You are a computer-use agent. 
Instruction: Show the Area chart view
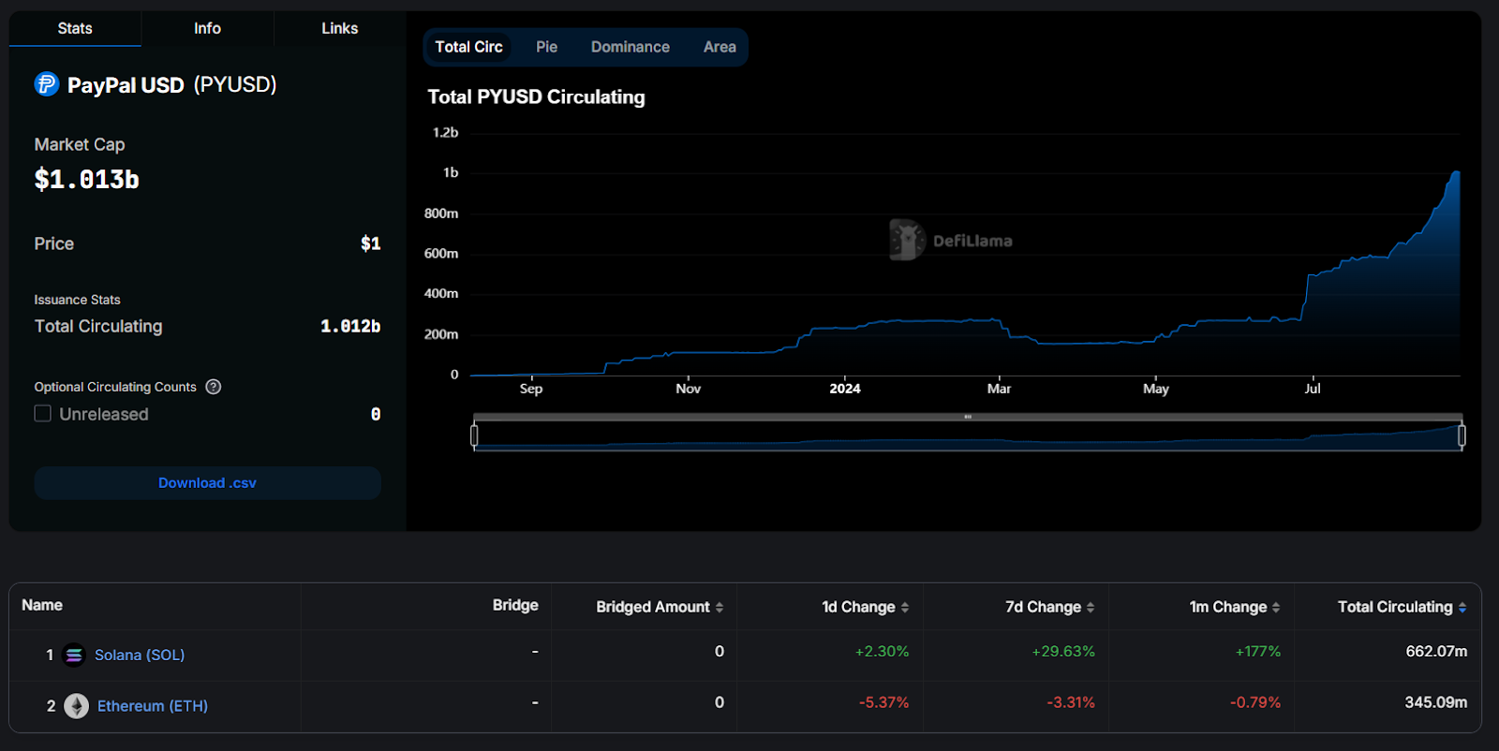(x=720, y=47)
